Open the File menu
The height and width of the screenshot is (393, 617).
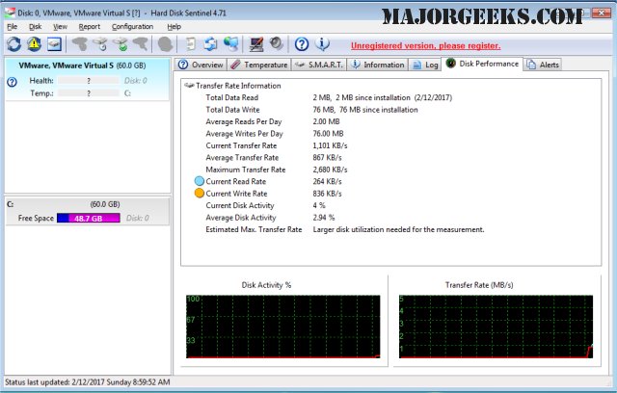pos(13,27)
